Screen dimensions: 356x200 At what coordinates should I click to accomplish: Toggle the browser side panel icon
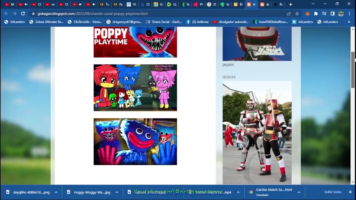(332, 14)
